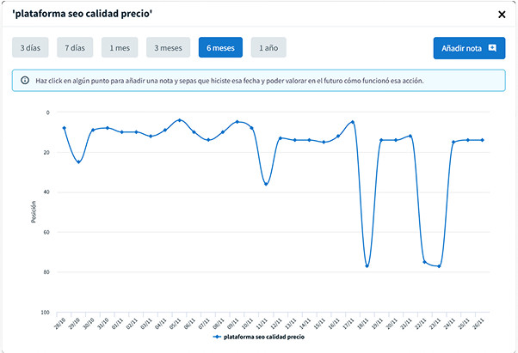
Task: Click the last data point on 26/11
Action: pos(482,140)
